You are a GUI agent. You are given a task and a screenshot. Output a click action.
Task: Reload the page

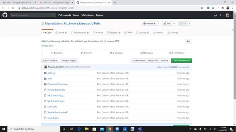pyautogui.click(x=13, y=8)
